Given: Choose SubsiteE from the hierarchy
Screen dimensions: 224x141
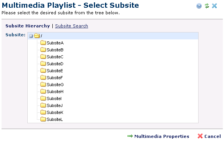Looking at the screenshot, I should pos(55,71).
